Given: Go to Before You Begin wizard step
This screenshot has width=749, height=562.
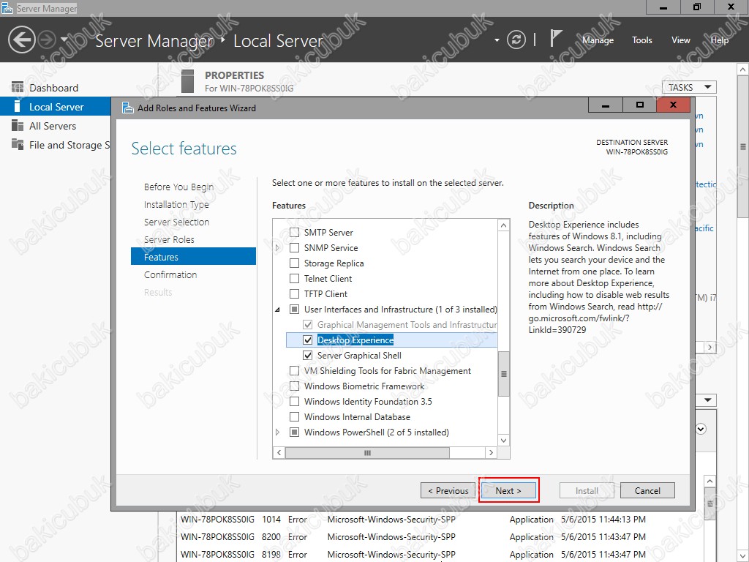Looking at the screenshot, I should coord(178,187).
